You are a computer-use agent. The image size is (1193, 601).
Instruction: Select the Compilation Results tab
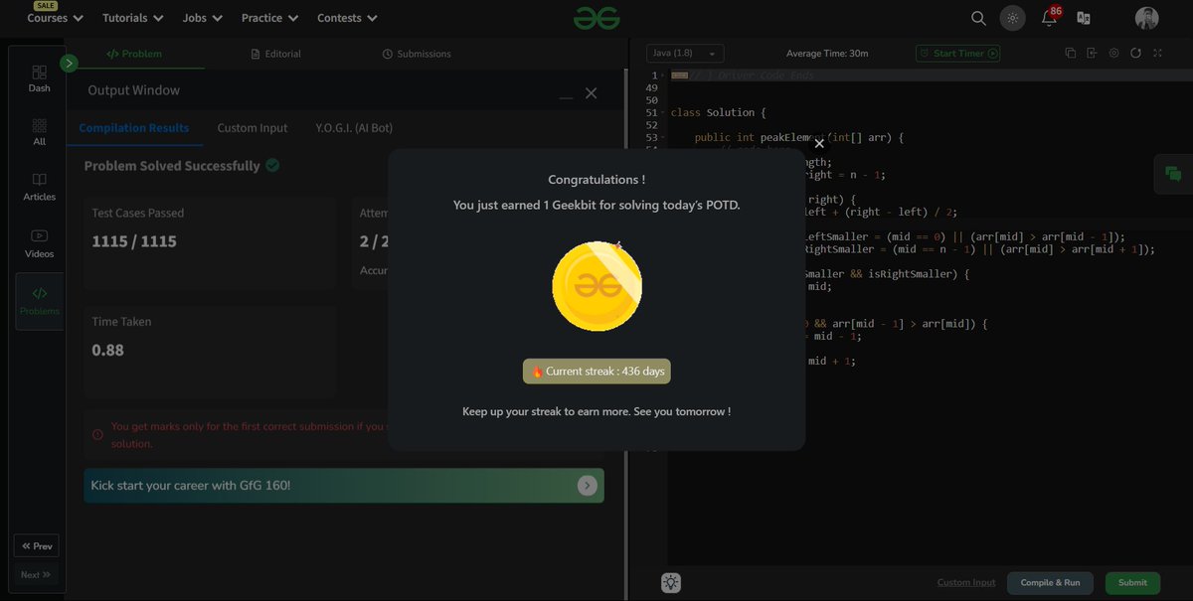(134, 128)
